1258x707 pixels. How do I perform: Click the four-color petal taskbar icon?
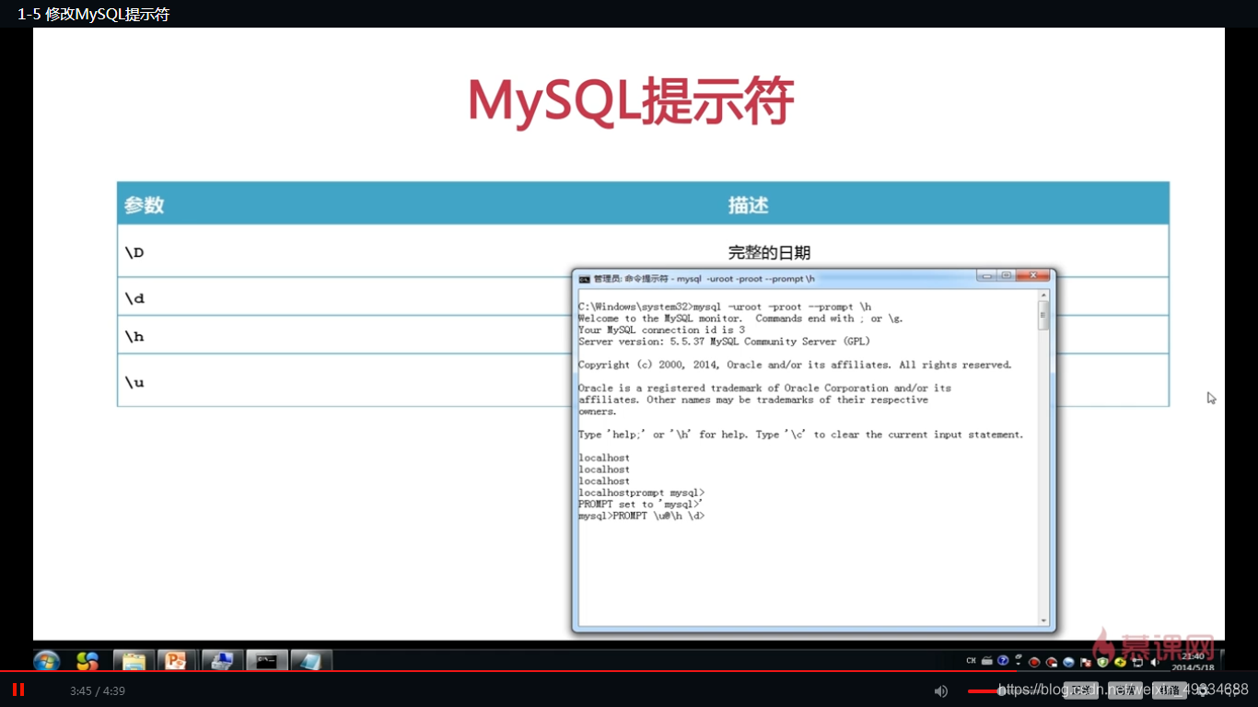(87, 660)
